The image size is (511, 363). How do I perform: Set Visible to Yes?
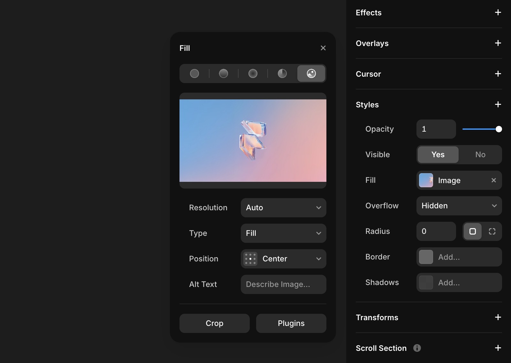point(438,155)
